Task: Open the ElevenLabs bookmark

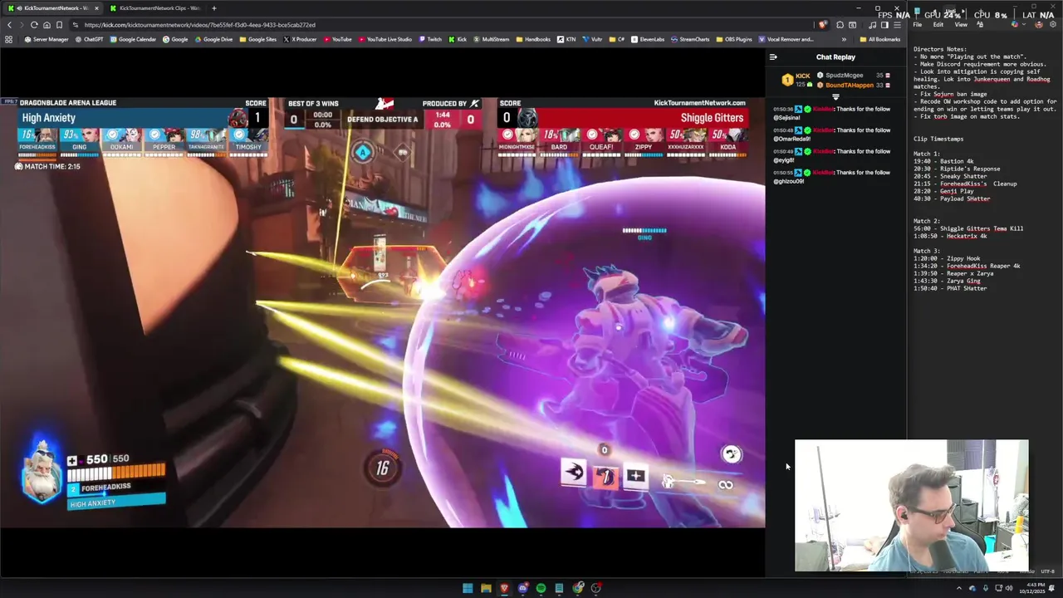Action: (x=647, y=39)
